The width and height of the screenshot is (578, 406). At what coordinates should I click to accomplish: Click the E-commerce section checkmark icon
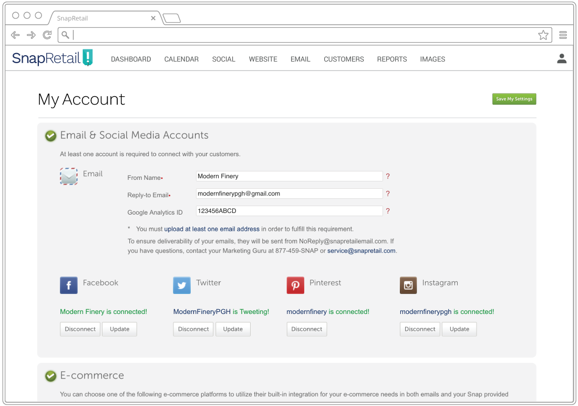(50, 376)
